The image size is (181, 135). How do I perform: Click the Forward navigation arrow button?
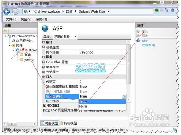15,12
